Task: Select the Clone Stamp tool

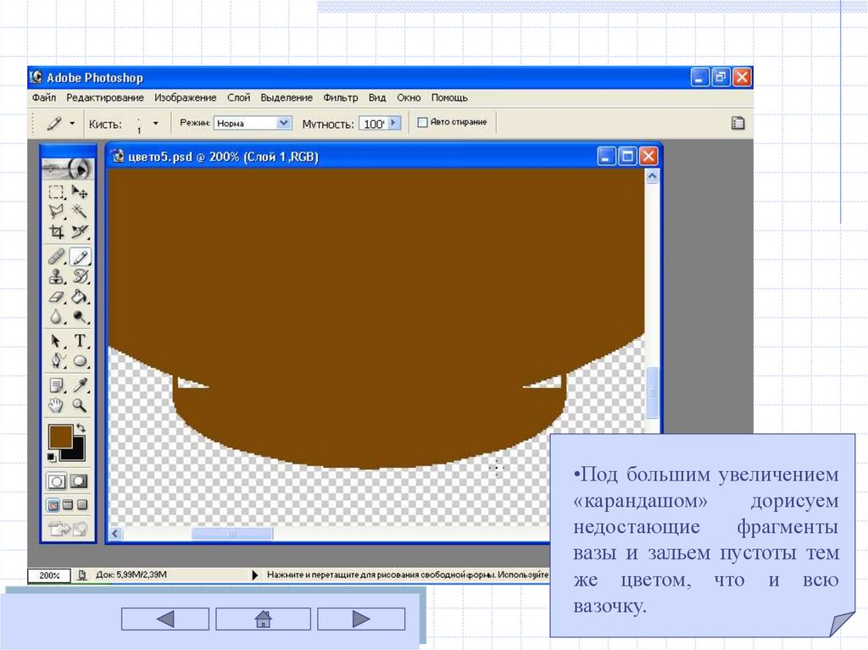Action: (x=57, y=276)
